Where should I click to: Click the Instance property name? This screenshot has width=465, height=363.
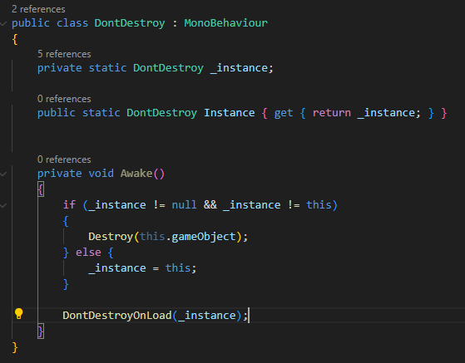[x=230, y=113]
